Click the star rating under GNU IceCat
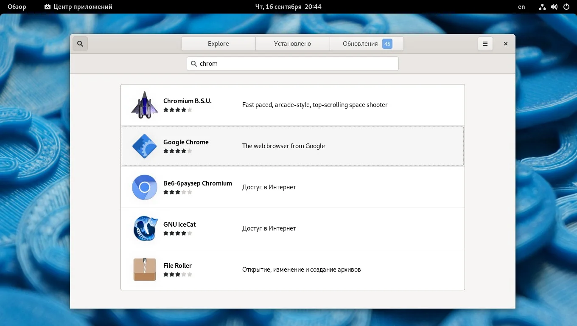The width and height of the screenshot is (577, 326). 178,233
